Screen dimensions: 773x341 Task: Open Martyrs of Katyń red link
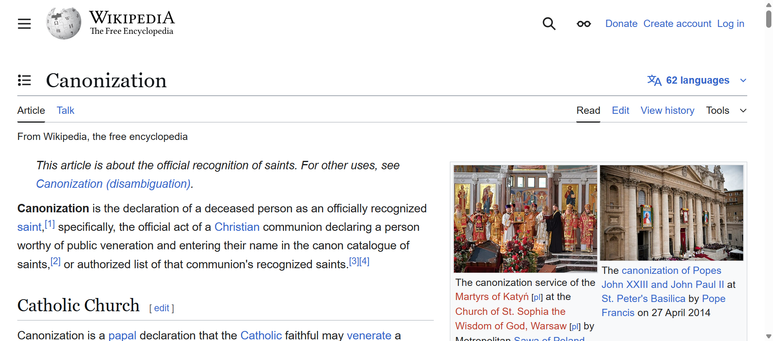coord(492,297)
